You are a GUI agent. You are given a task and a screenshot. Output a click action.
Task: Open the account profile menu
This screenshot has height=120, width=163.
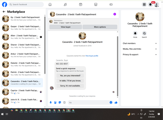pos(156,5)
